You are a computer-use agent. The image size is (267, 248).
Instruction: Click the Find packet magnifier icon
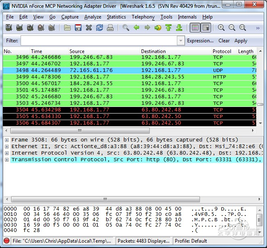pyautogui.click(x=125, y=28)
